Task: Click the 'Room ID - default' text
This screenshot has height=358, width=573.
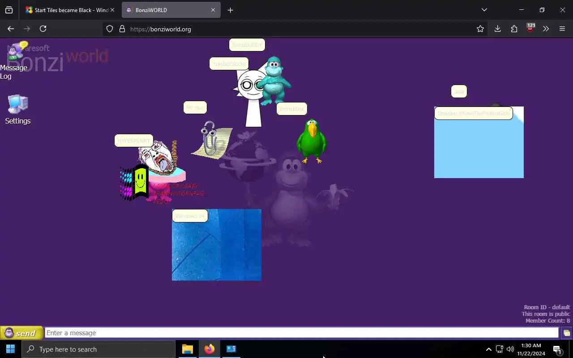Action: [547, 307]
